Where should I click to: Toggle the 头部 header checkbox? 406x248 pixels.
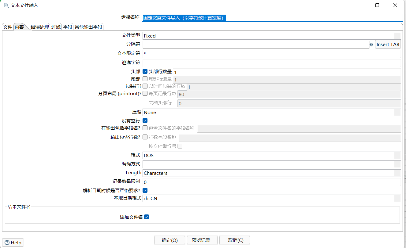(x=145, y=72)
